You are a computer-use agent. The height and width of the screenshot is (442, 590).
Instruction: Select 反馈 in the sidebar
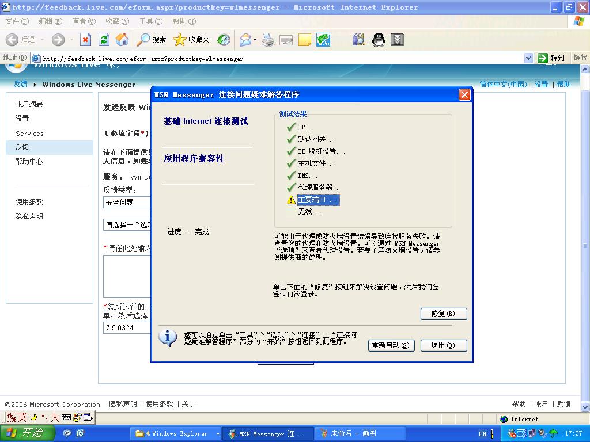pos(50,147)
